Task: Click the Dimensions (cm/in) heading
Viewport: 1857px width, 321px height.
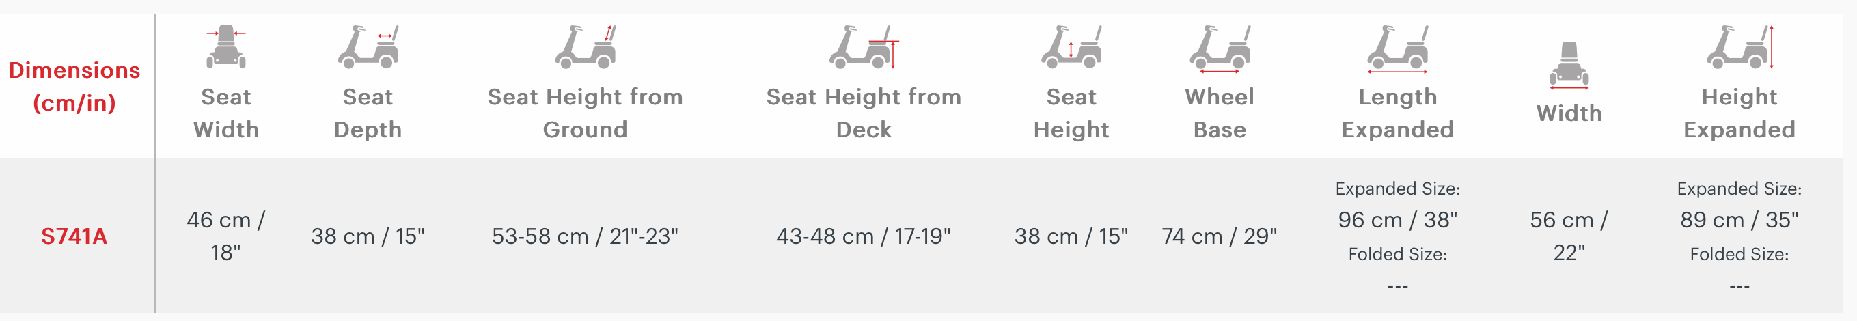Action: pos(74,87)
